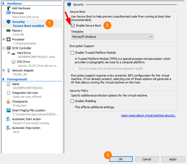Image resolution: width=187 pixels, height=164 pixels.
Task: Collapse the SCSI Controller tree node
Action: tap(3, 48)
